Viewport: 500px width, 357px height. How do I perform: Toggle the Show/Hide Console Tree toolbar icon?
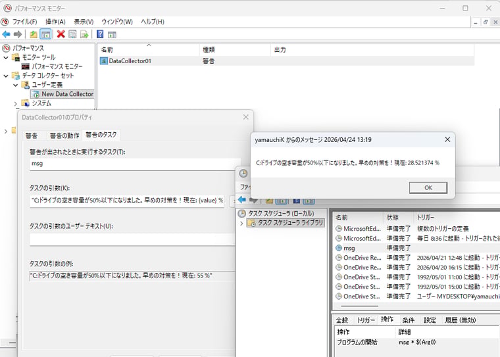(45, 34)
